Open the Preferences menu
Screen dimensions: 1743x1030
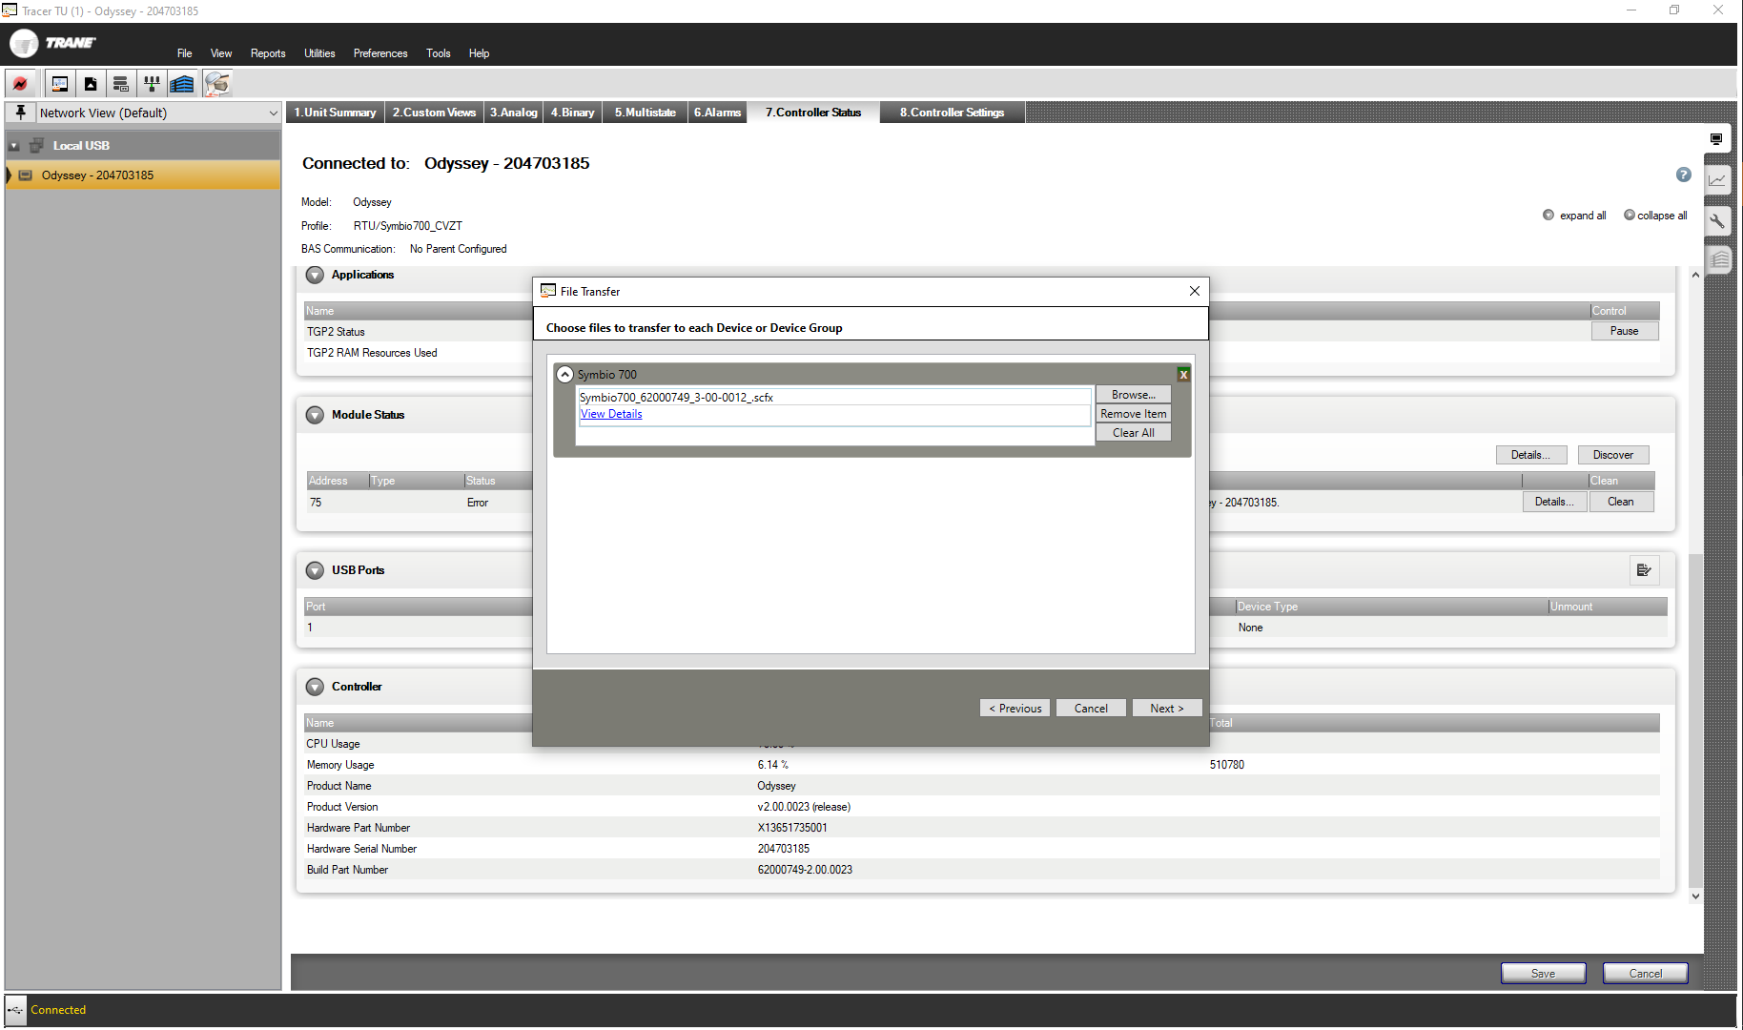(380, 53)
